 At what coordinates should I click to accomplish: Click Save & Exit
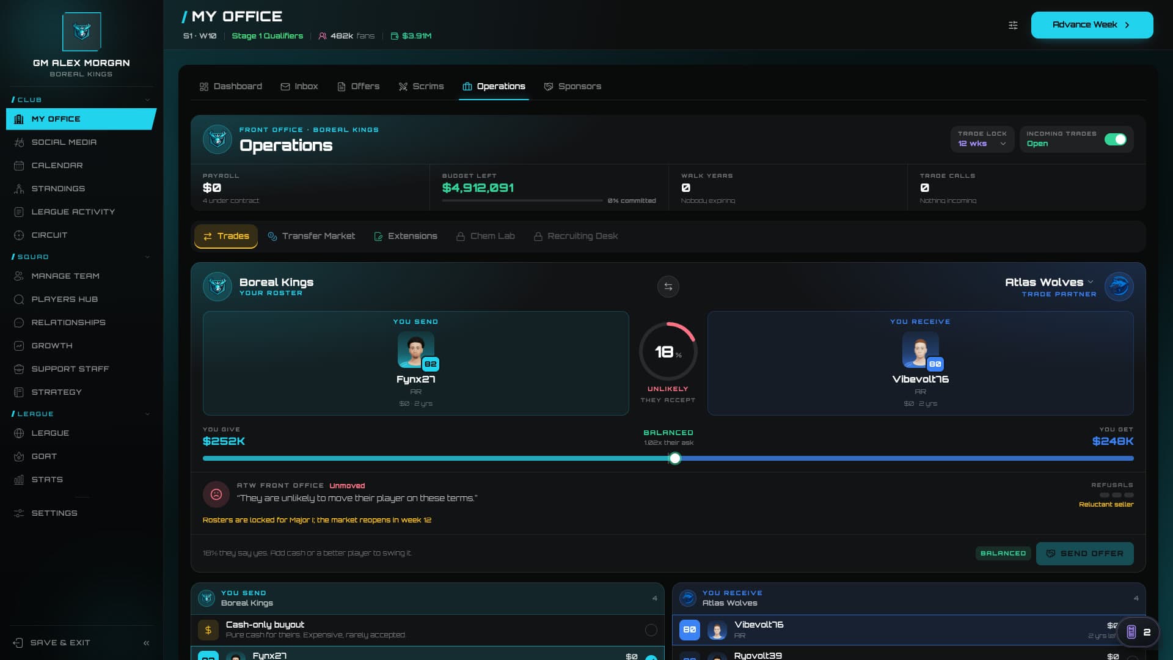[x=52, y=643]
